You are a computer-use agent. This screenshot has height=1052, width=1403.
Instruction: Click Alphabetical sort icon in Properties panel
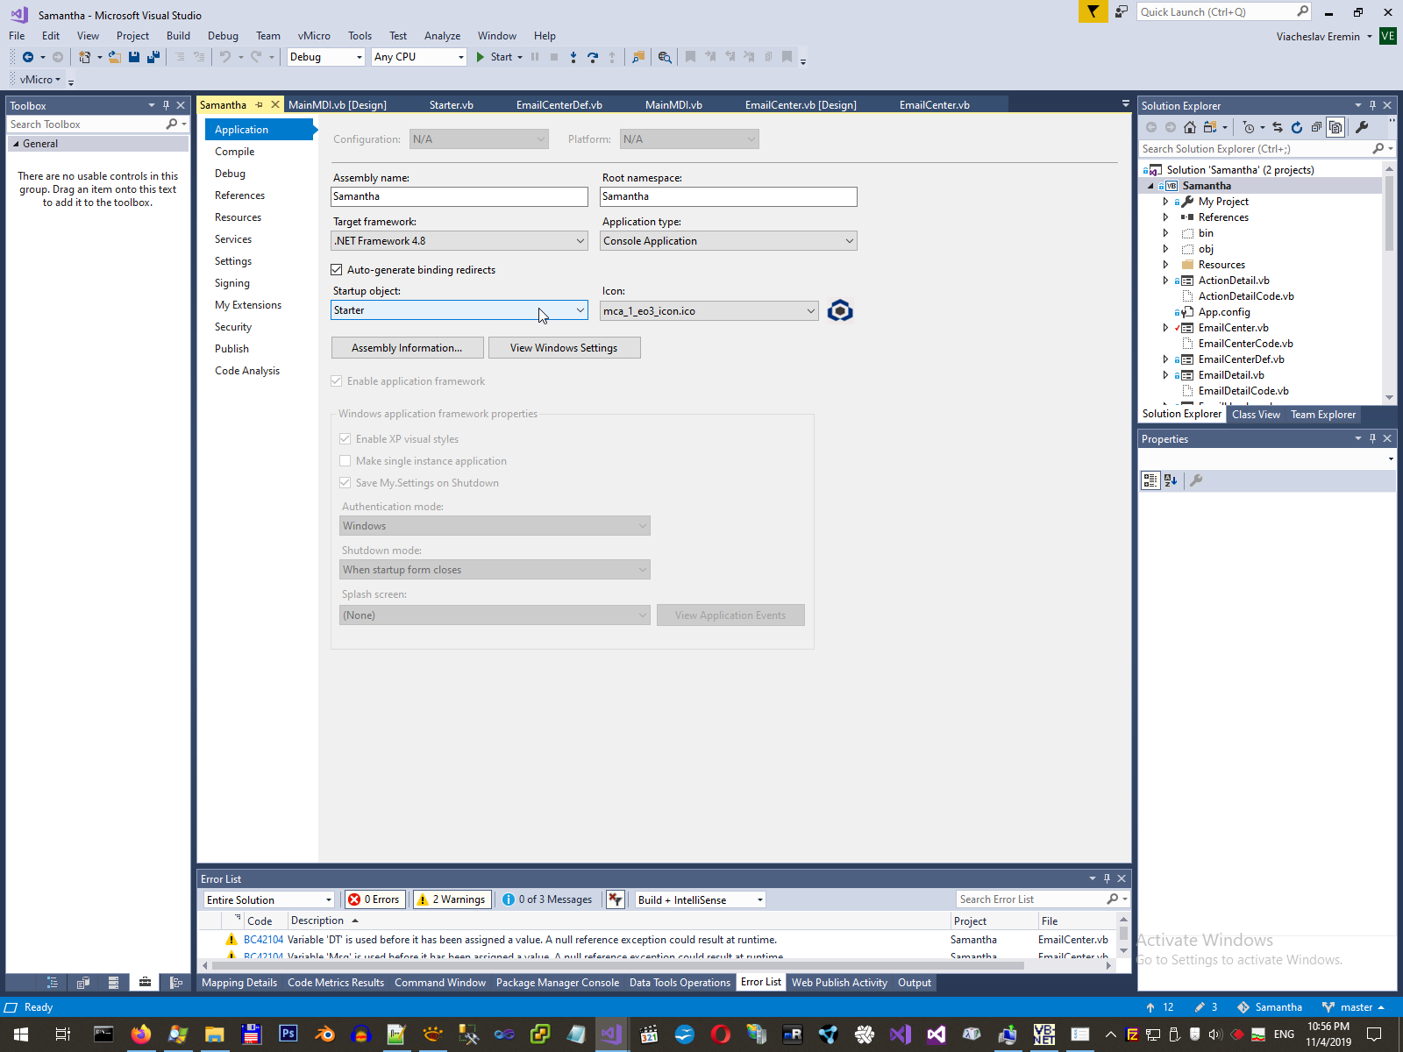[1171, 480]
